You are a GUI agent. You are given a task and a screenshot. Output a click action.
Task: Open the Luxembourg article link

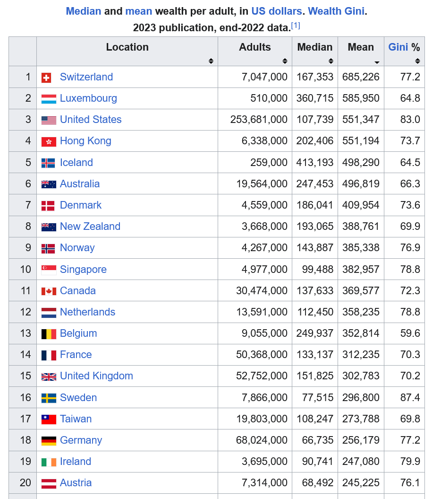[88, 98]
